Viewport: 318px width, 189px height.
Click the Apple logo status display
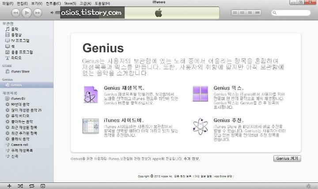coord(159,13)
